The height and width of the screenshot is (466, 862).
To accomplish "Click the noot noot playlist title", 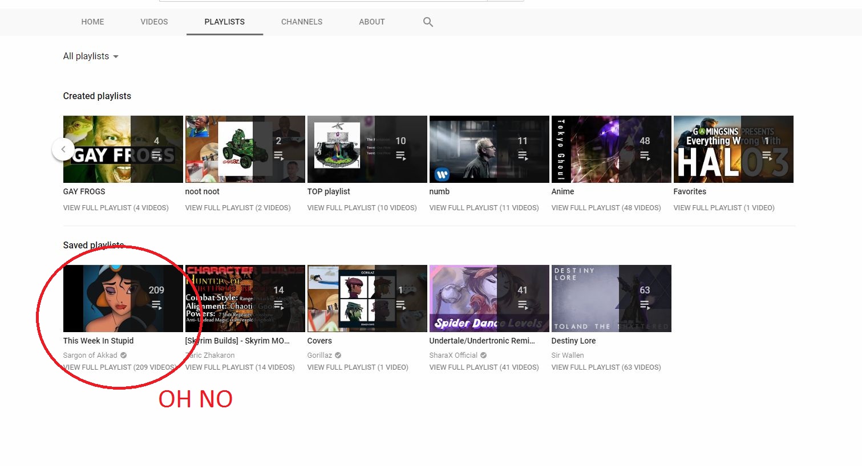I will [203, 192].
